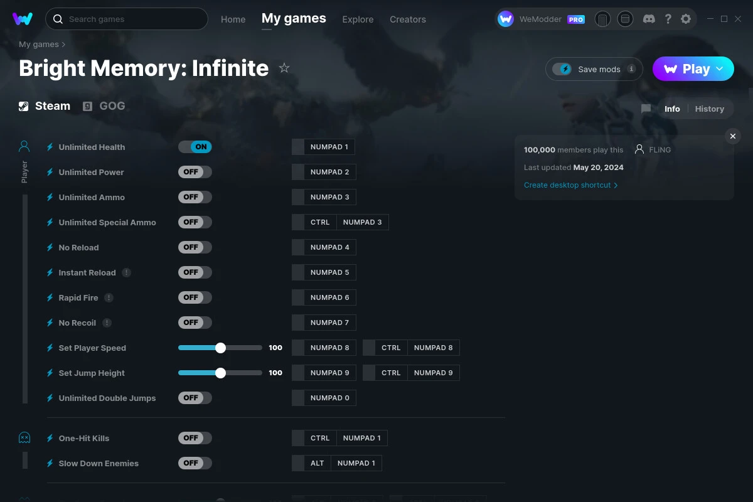This screenshot has height=502, width=753.
Task: Click the WeMod logo in the top bar
Action: pos(23,19)
